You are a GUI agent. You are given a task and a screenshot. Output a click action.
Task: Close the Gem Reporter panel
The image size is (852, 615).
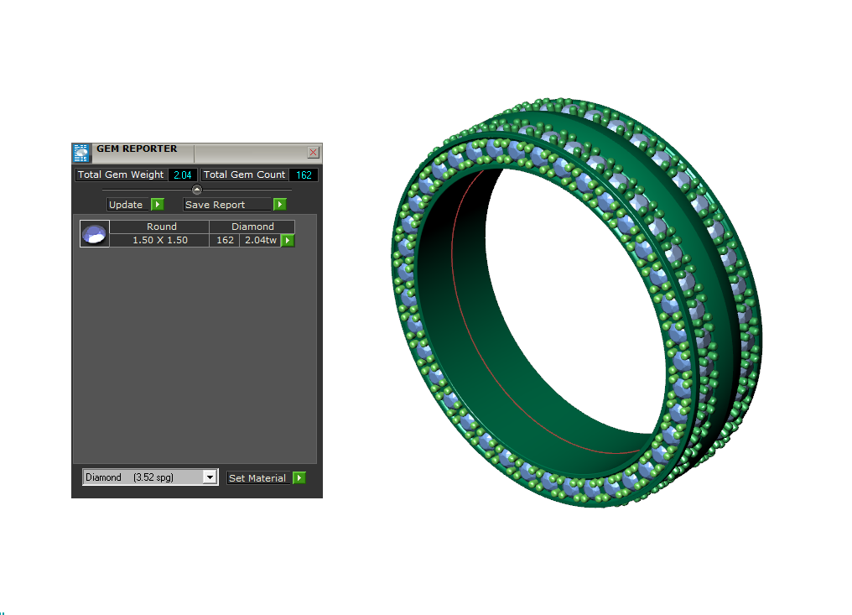click(313, 152)
